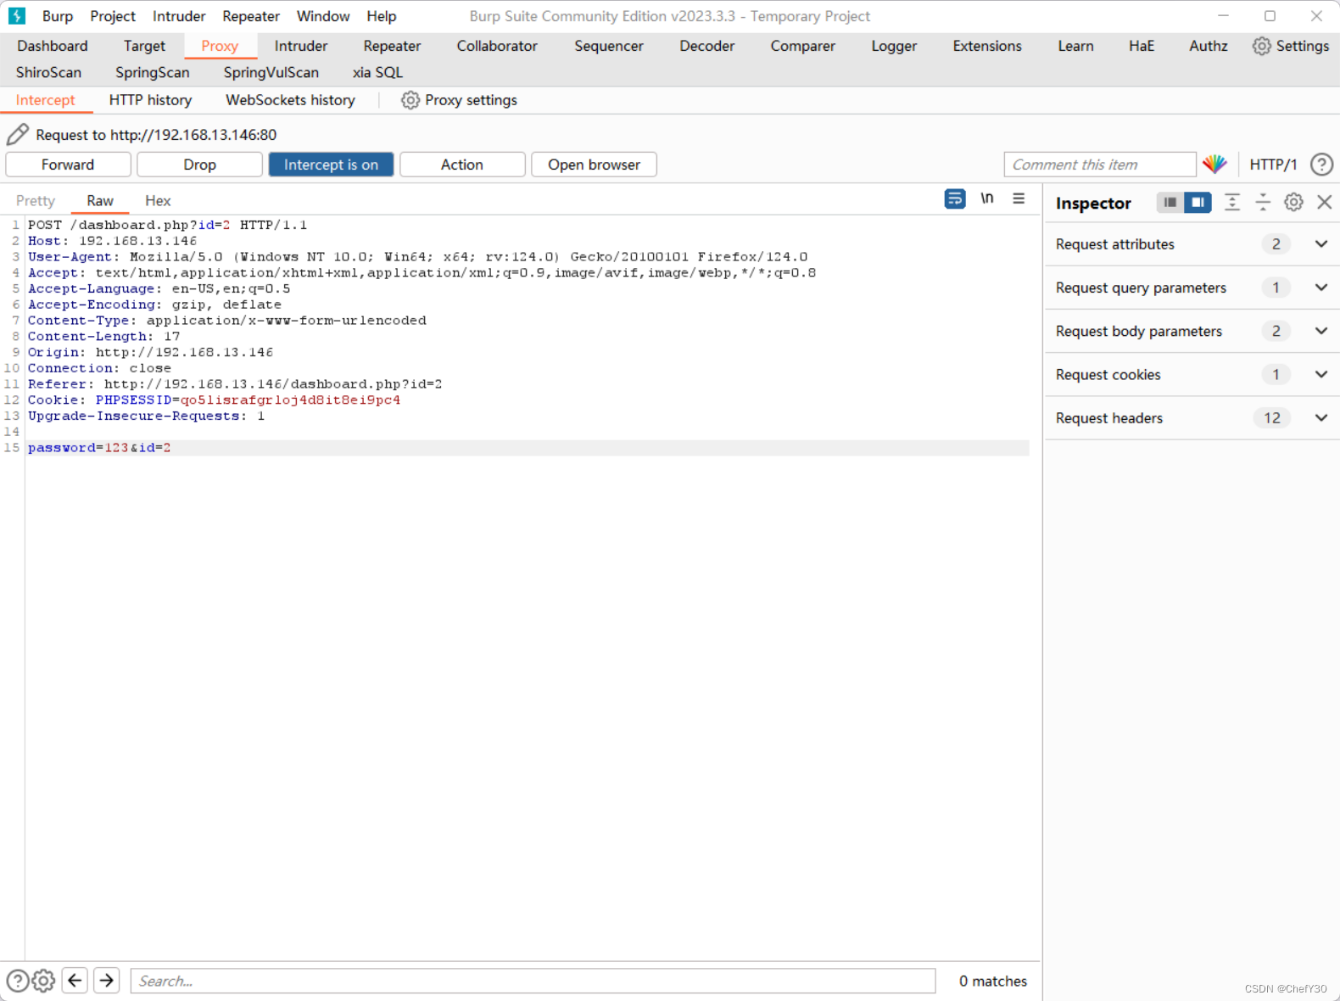Viewport: 1340px width, 1001px height.
Task: Select the Proxy tab
Action: click(220, 46)
